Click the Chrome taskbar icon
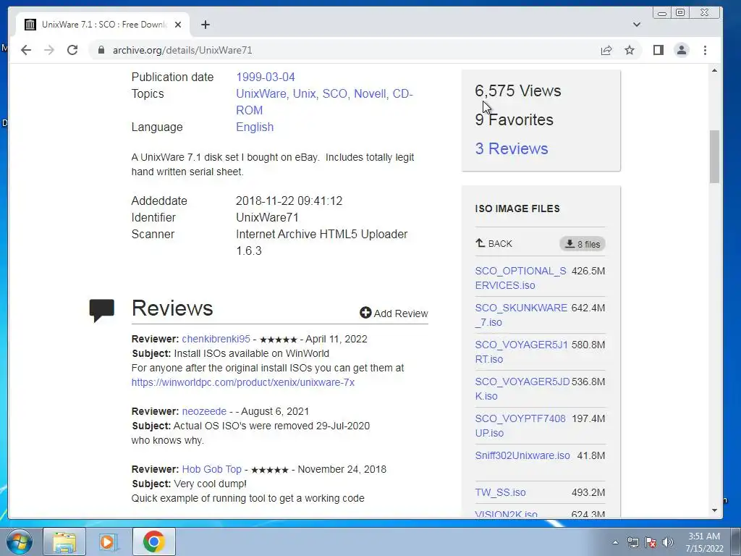This screenshot has height=556, width=741. [x=153, y=542]
